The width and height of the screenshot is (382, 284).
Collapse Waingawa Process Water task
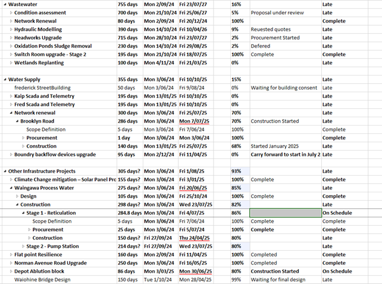click(11, 188)
